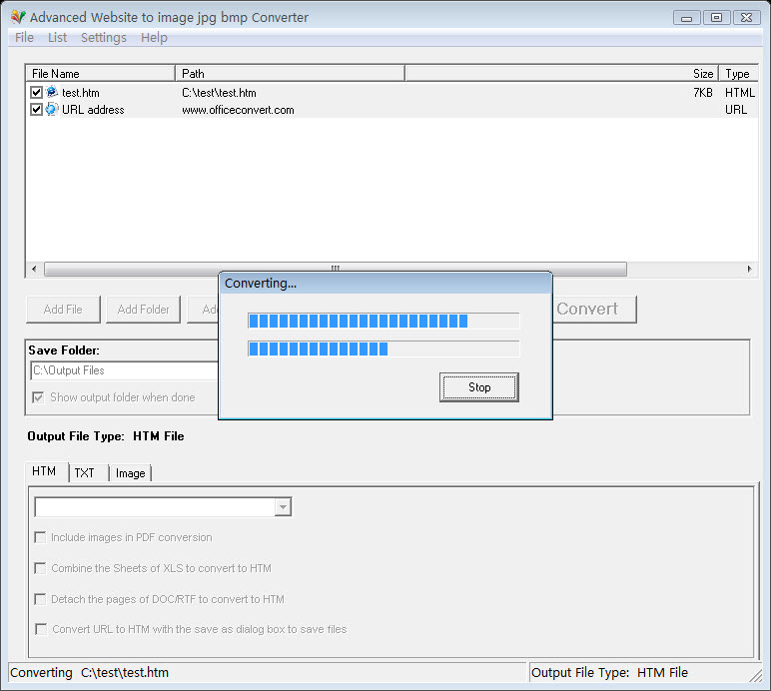
Task: Open the File menu
Action: click(24, 37)
